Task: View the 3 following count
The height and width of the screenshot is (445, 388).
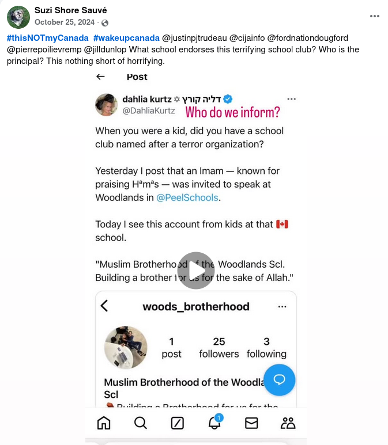Action: coord(266,348)
